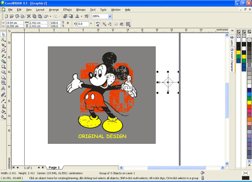
Task: Select the Zoom tool in toolbox
Action: coord(3,50)
